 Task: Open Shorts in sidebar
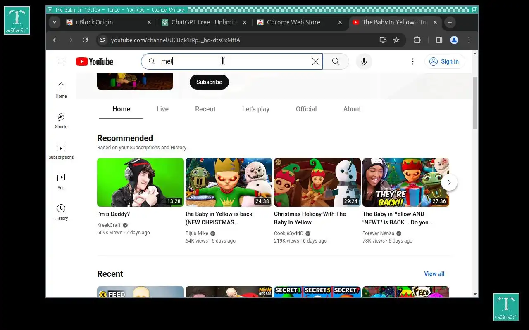[61, 121]
